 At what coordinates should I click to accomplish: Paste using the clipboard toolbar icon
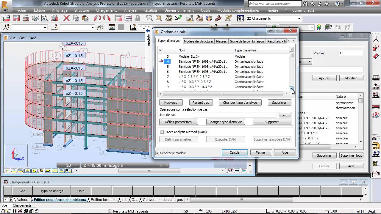click(x=85, y=18)
